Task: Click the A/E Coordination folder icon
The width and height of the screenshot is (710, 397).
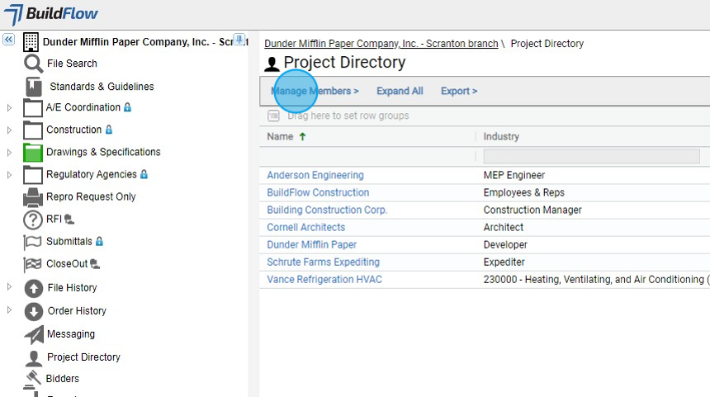Action: [x=32, y=108]
